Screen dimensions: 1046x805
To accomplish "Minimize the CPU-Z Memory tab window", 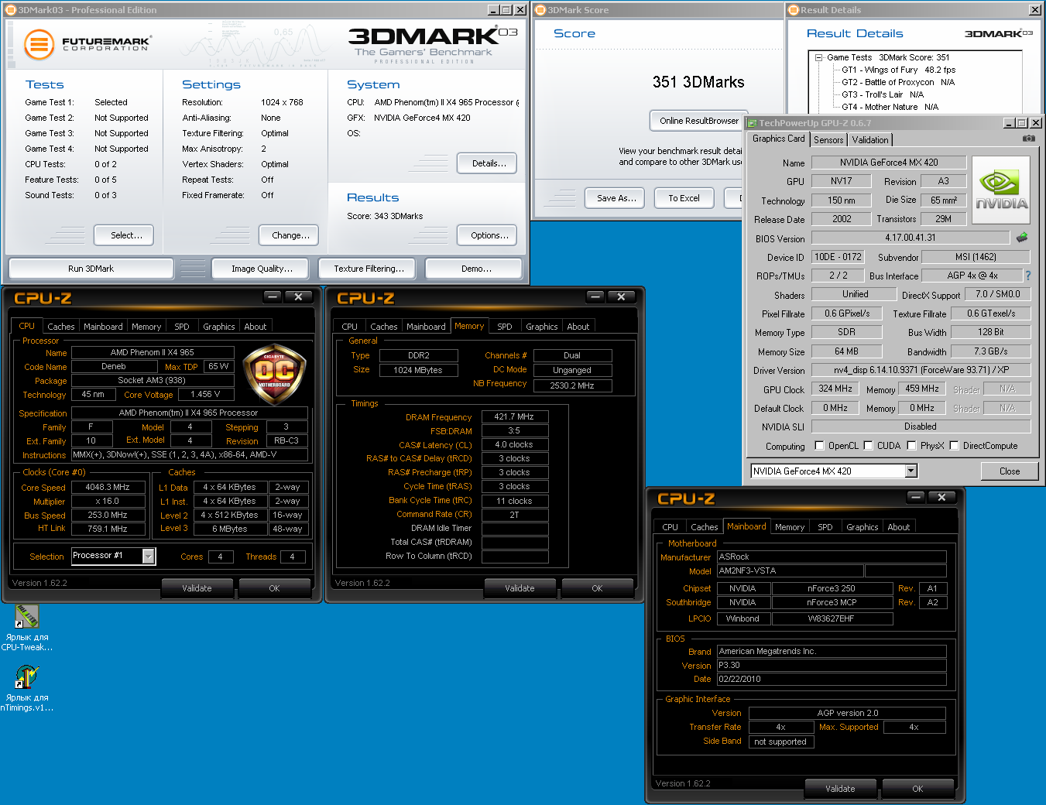I will pyautogui.click(x=595, y=296).
